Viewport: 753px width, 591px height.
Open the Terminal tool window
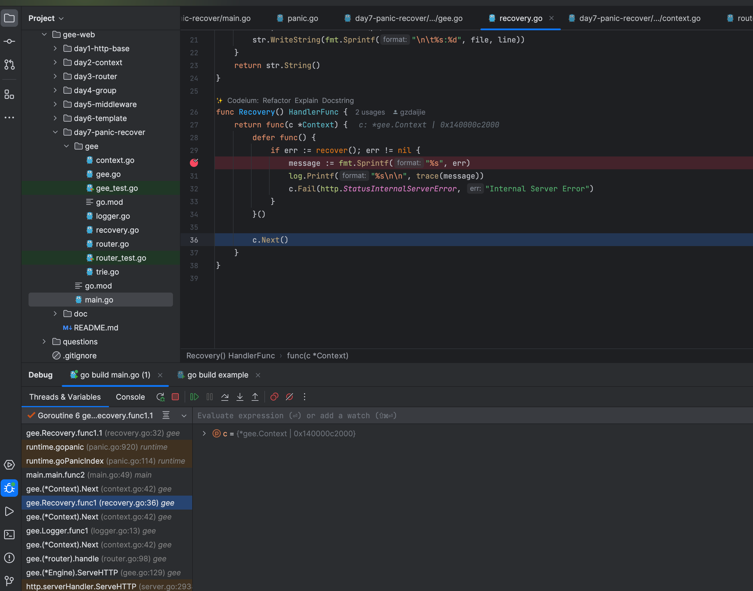click(x=9, y=535)
